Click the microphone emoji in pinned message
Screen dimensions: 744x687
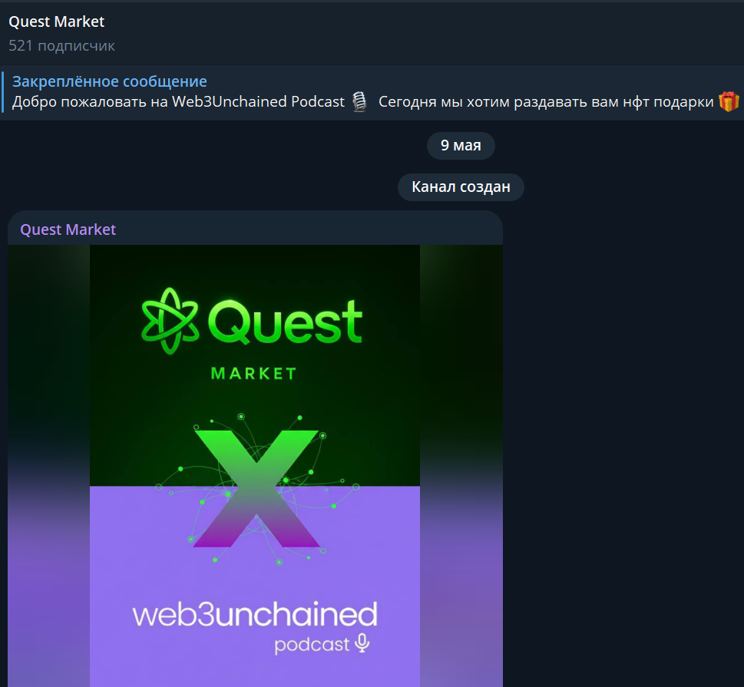359,101
